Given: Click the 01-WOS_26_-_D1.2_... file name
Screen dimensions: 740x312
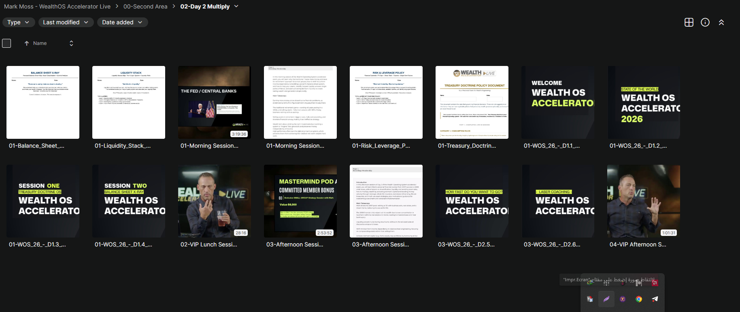Looking at the screenshot, I should (638, 146).
